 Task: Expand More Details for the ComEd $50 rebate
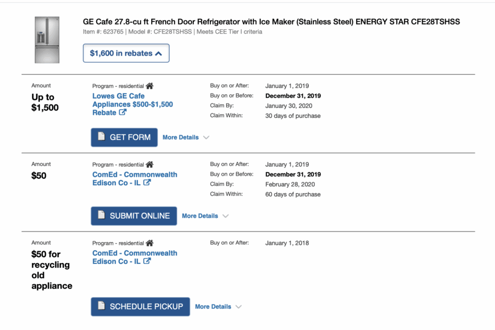(205, 216)
